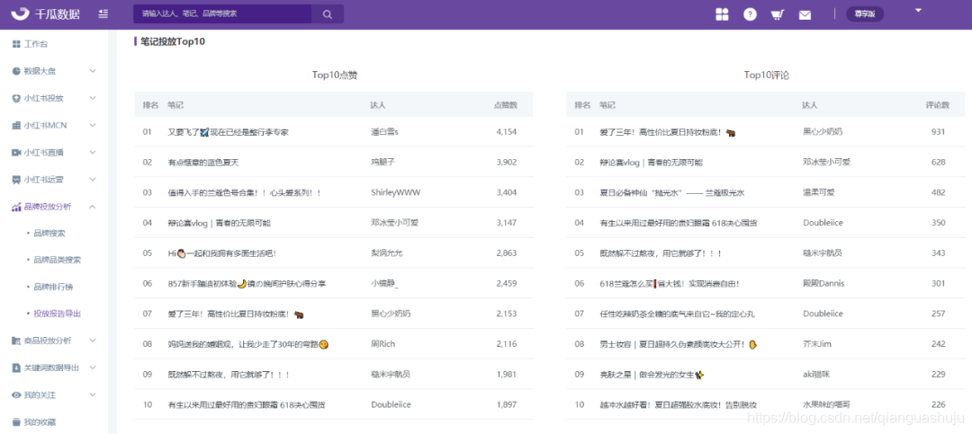Open 品牌排行榜 submenu item

[53, 288]
